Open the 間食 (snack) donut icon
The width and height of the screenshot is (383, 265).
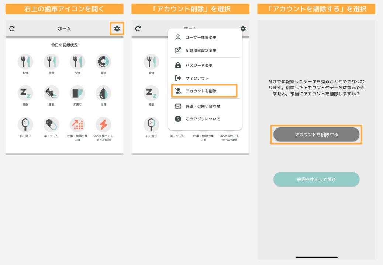[x=103, y=62]
